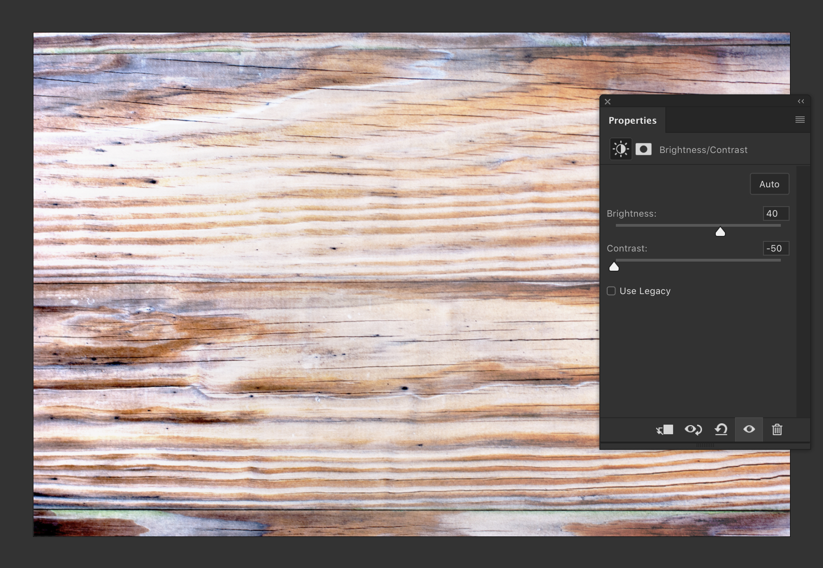Select the layer mask icon
The height and width of the screenshot is (568, 823).
643,149
